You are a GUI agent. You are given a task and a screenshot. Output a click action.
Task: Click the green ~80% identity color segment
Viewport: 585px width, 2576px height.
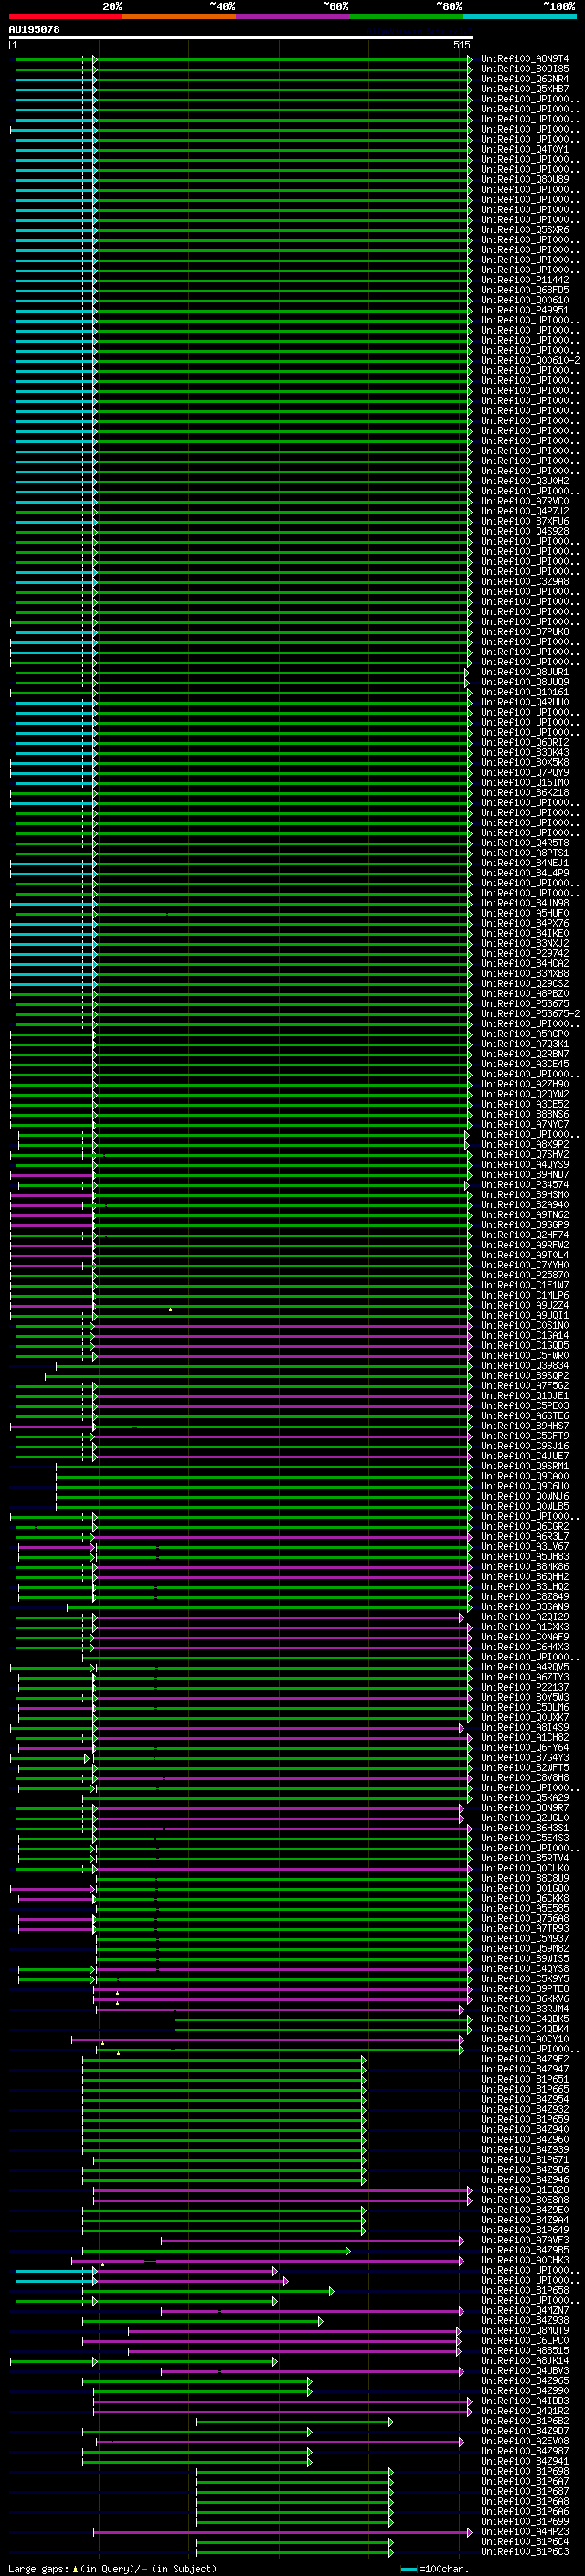coord(406,16)
